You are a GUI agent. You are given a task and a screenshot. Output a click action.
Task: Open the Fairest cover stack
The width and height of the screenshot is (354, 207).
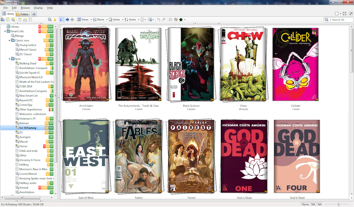click(191, 156)
